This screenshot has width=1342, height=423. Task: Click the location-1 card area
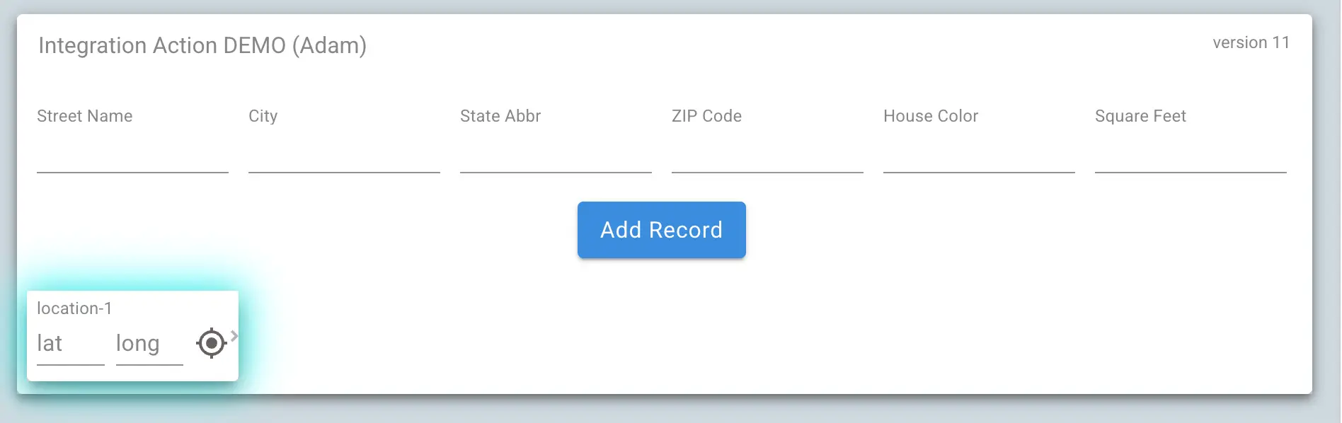point(133,334)
